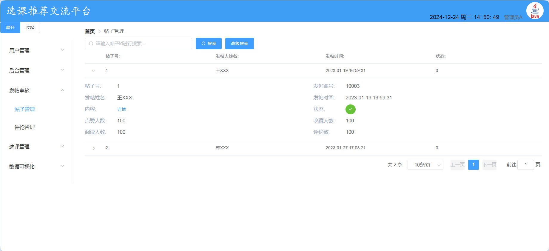Open 后台管理 in the sidebar
The image size is (549, 251).
point(36,70)
